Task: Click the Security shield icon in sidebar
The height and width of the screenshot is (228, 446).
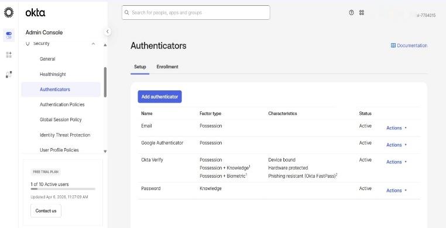Action: (x=28, y=43)
